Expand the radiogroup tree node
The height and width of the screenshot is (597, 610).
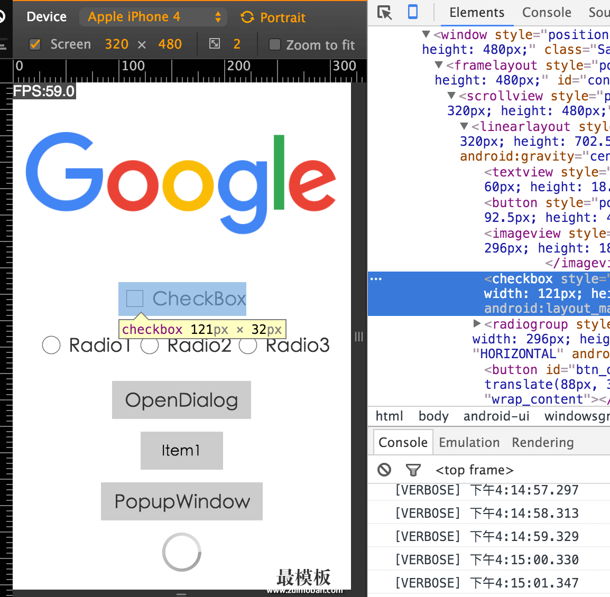point(477,323)
